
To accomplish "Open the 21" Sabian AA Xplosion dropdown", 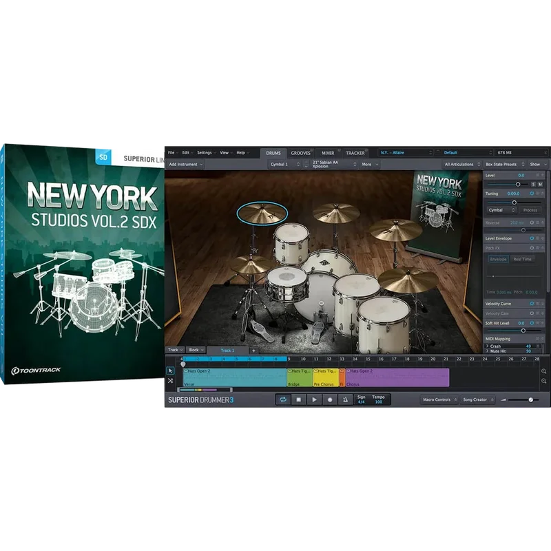I will point(333,164).
